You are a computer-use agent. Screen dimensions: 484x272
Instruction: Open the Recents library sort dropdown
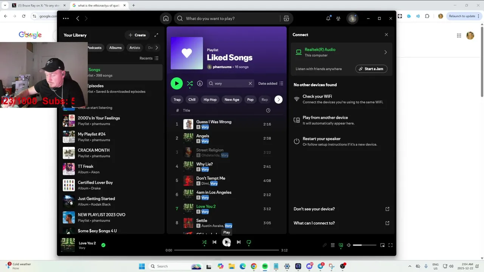tap(149, 58)
